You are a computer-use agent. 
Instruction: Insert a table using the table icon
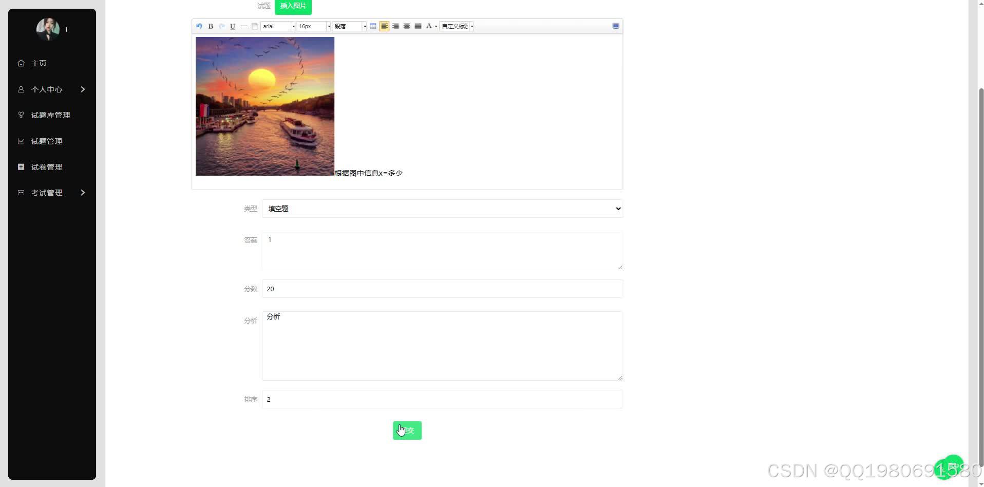click(x=373, y=26)
